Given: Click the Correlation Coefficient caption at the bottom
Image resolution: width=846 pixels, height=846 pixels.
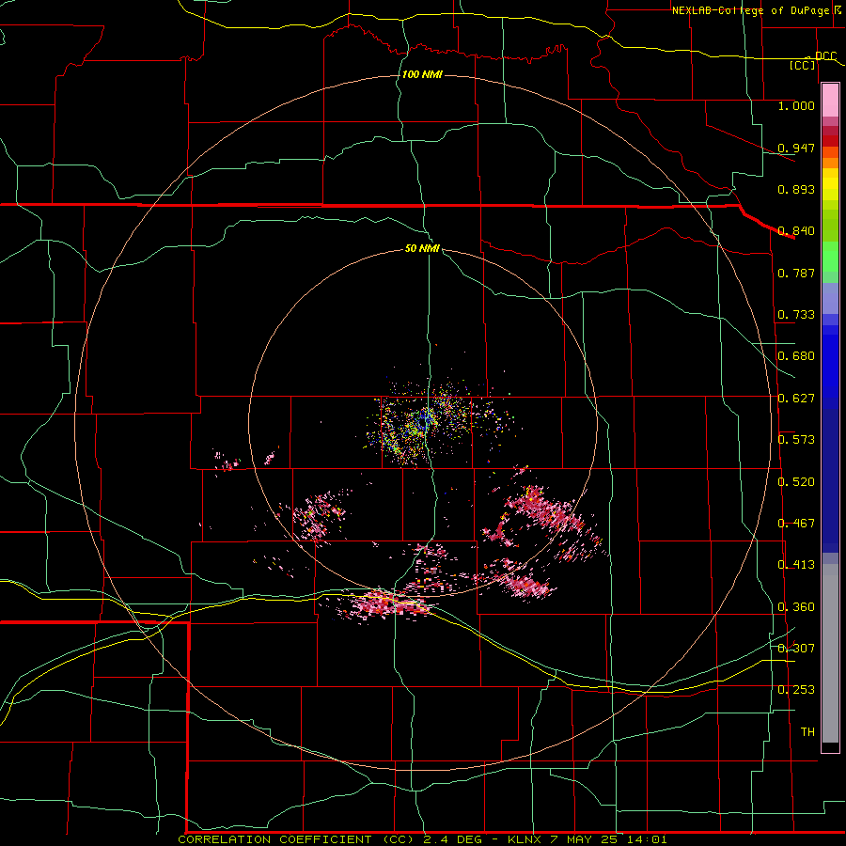Looking at the screenshot, I should click(422, 839).
